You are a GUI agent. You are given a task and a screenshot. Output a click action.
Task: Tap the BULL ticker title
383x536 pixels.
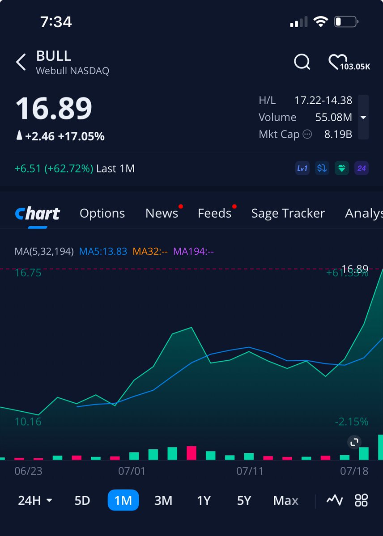[x=54, y=56]
